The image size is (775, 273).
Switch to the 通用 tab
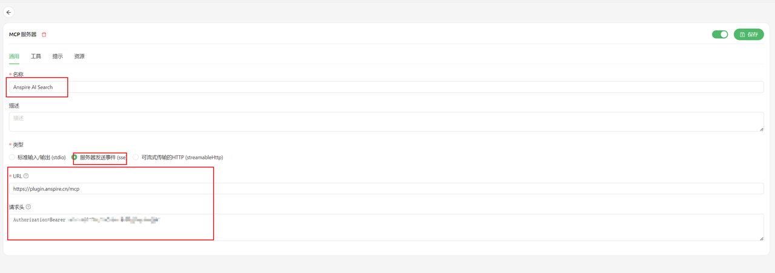14,56
